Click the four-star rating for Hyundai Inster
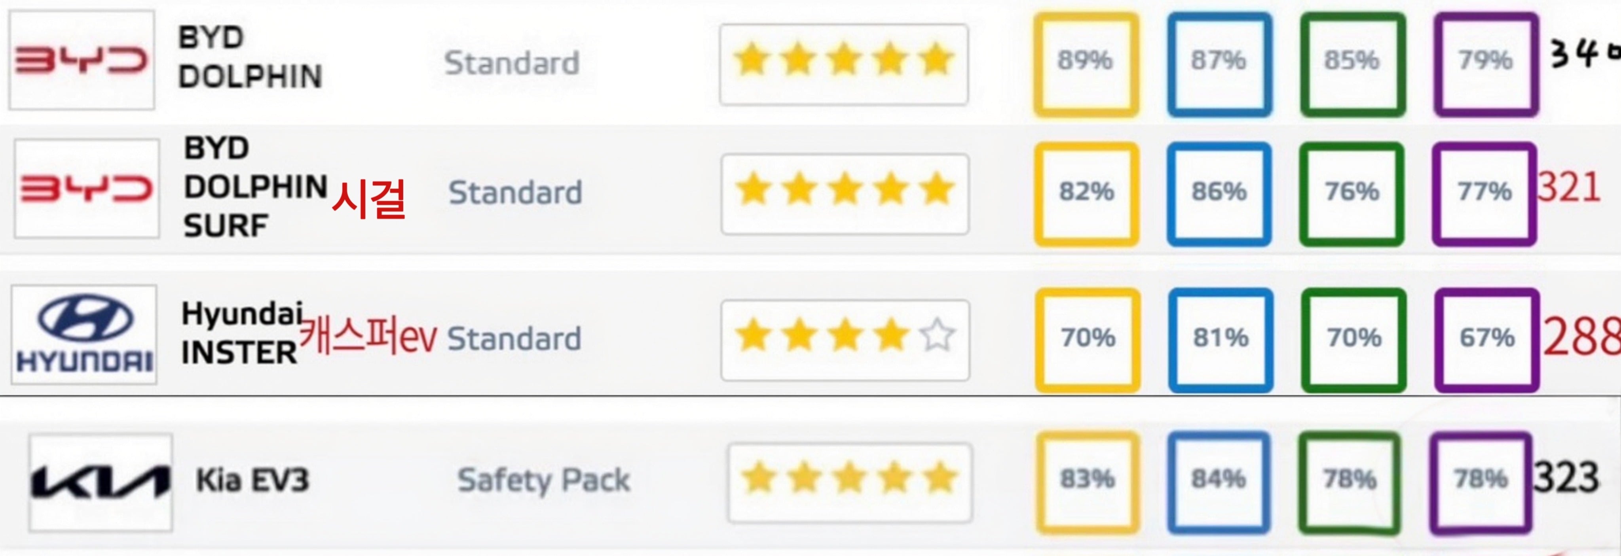 coord(845,340)
